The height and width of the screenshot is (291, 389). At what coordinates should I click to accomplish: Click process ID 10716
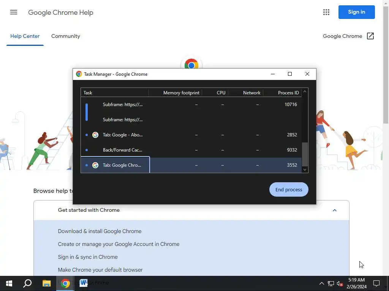point(291,105)
